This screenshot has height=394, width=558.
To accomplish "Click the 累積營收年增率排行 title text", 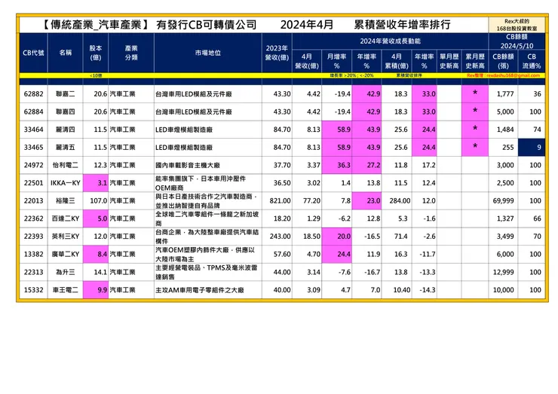I will (x=402, y=25).
